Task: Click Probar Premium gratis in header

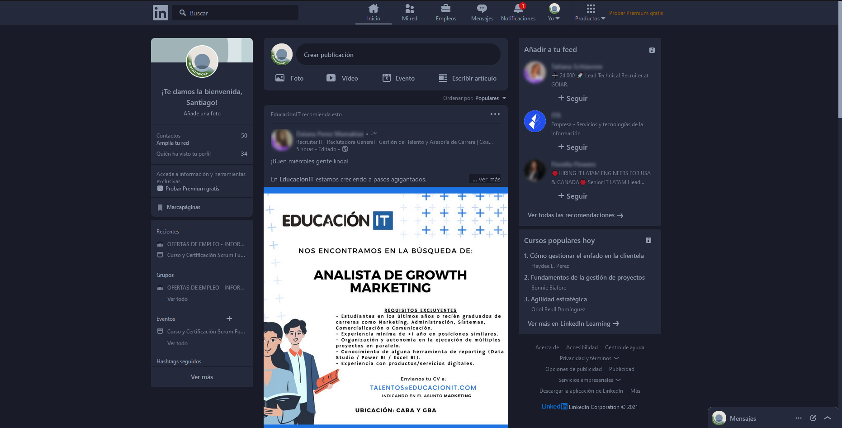Action: pos(636,13)
